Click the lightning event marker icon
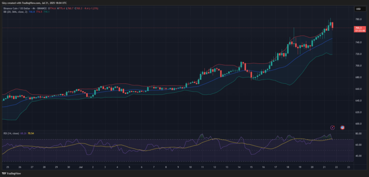The image size is (369, 177). coord(333,128)
